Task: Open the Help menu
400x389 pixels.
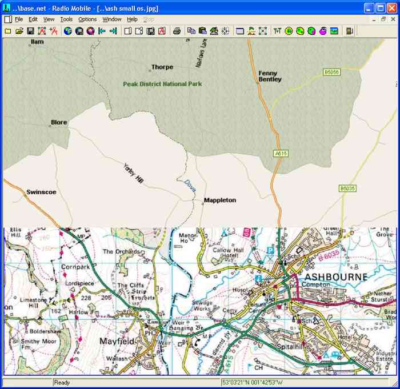Action: click(x=132, y=19)
